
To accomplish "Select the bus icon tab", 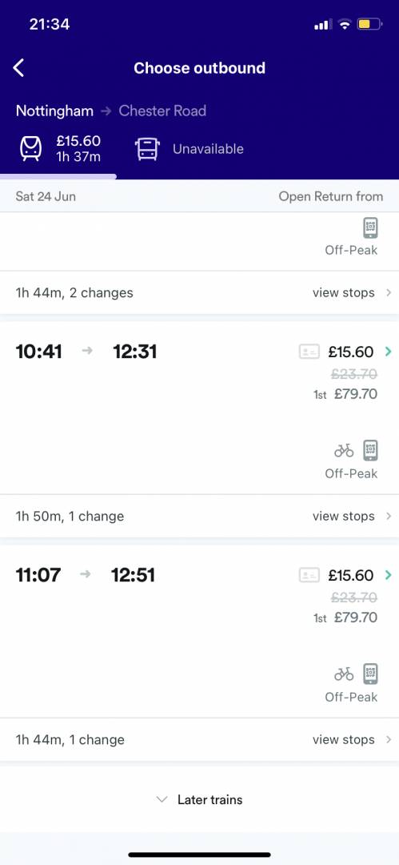I will tap(148, 149).
